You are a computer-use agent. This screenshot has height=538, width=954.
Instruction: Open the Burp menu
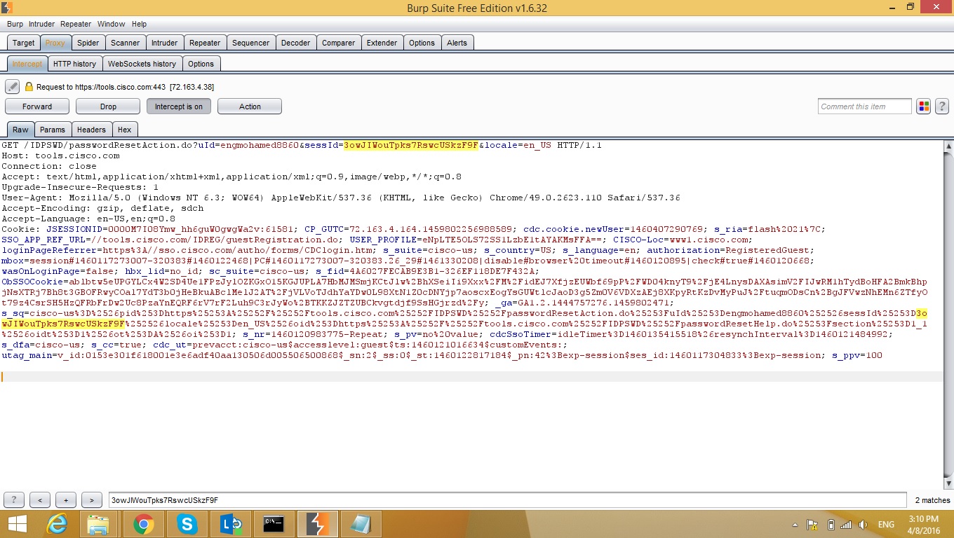15,24
